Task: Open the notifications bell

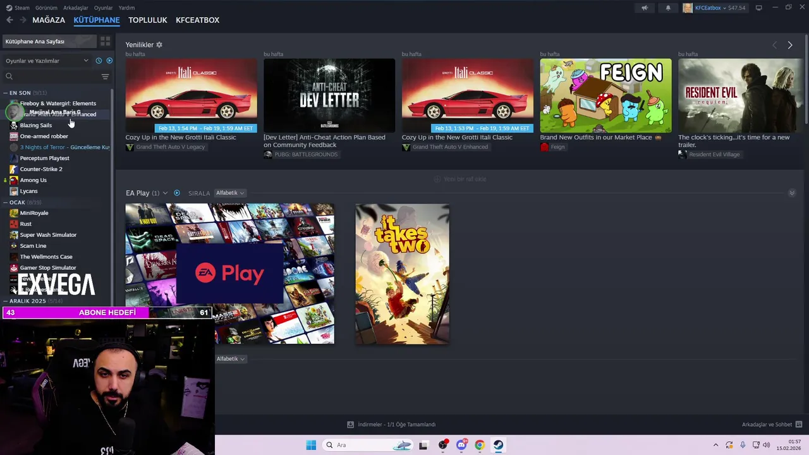Action: pos(668,8)
